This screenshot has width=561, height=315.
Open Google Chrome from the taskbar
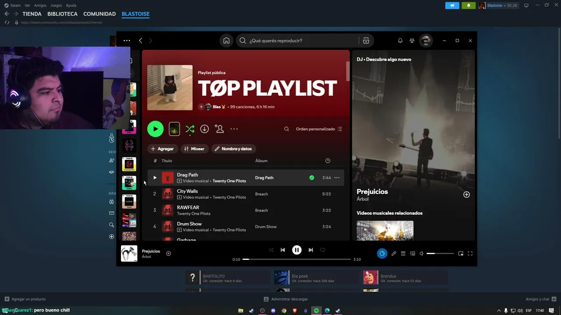coord(284,311)
